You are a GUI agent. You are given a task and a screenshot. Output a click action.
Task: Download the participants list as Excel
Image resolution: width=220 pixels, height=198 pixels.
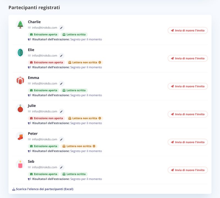click(43, 189)
